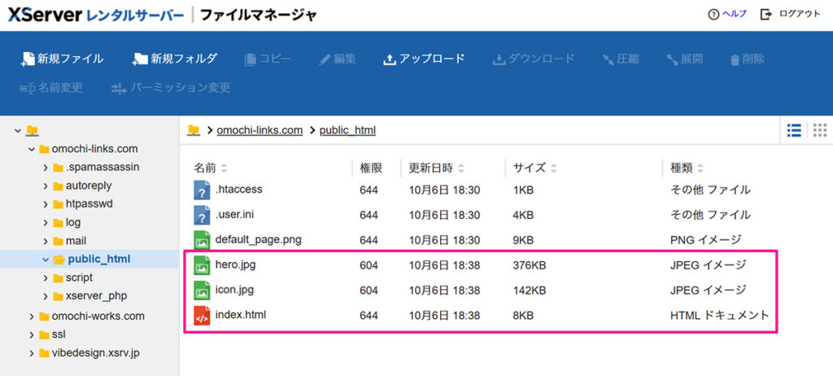This screenshot has width=833, height=376.
Task: Click root folder icon in breadcrumb
Action: pos(194,130)
